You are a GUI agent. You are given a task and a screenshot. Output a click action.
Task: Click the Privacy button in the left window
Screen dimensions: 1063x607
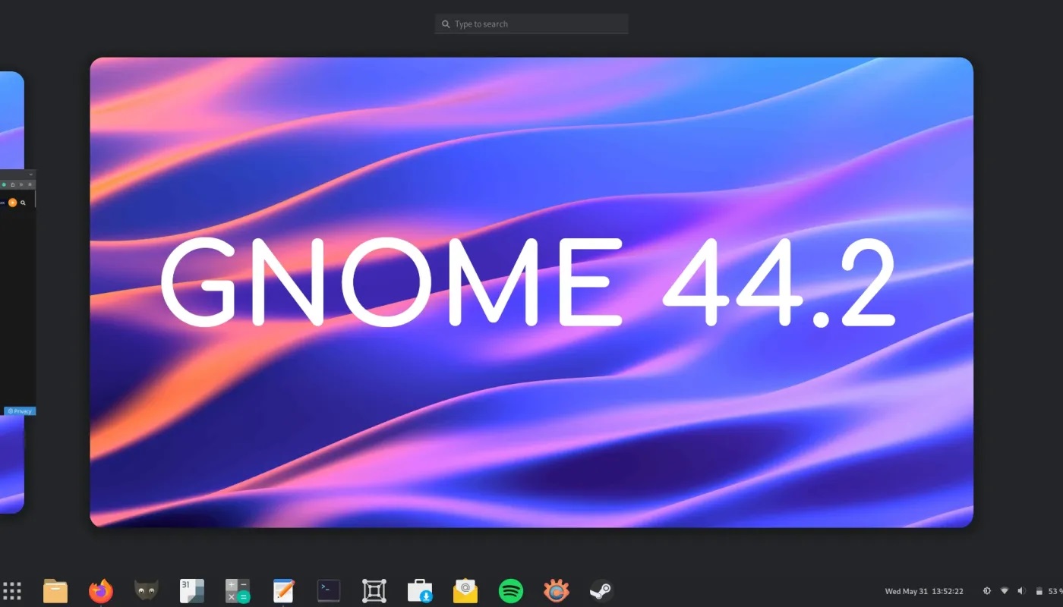tap(20, 411)
